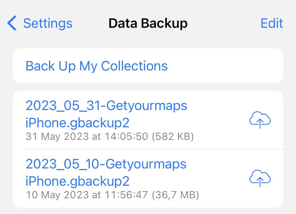Tap the back chevron arrow at top left

[11, 23]
